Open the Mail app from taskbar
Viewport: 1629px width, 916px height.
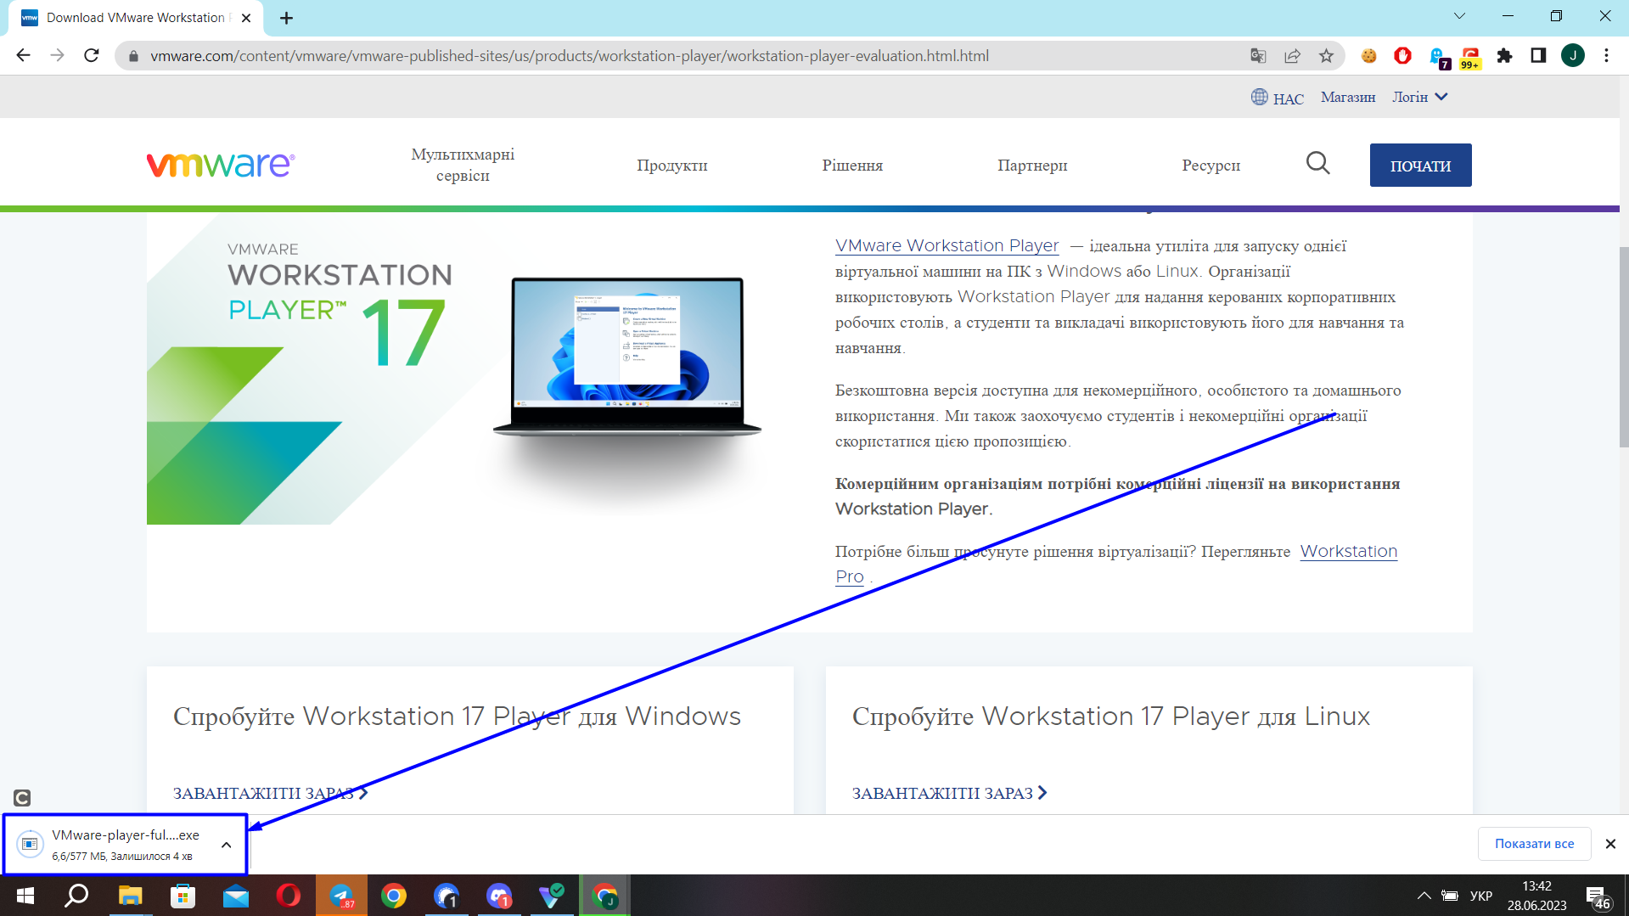[235, 896]
